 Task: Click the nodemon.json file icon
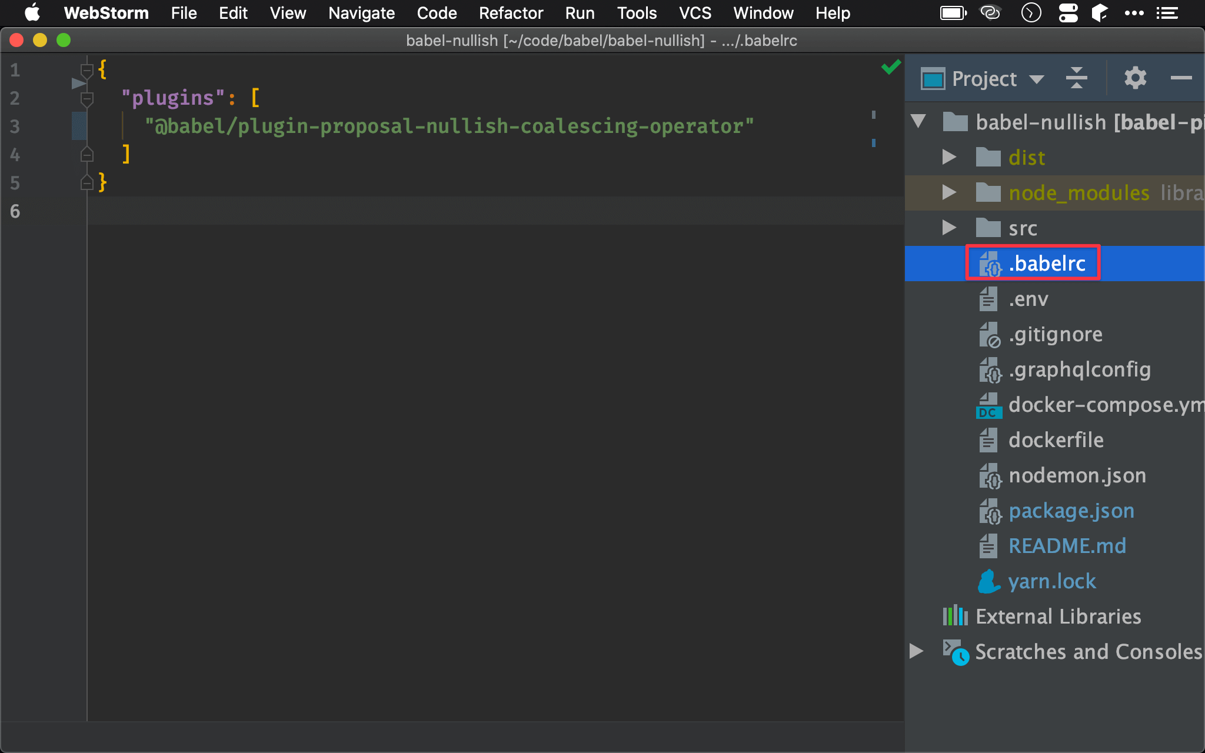(x=990, y=476)
